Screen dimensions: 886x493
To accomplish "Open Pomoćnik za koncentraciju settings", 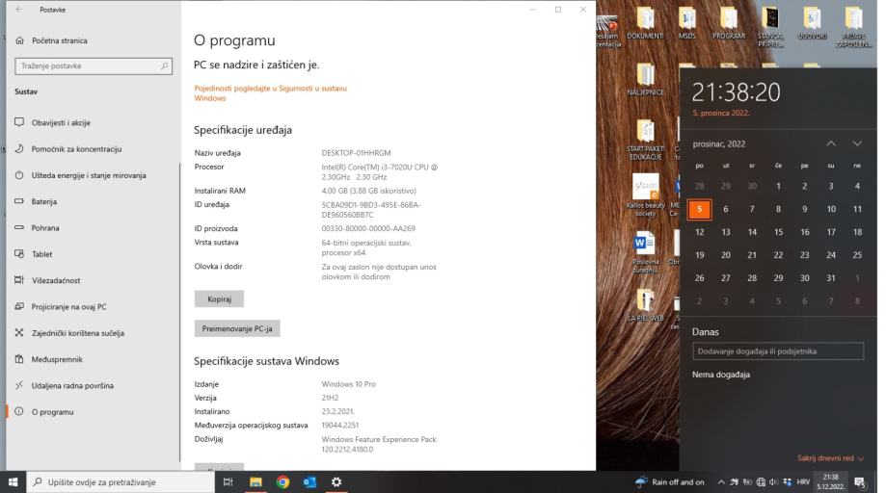I will click(x=76, y=149).
